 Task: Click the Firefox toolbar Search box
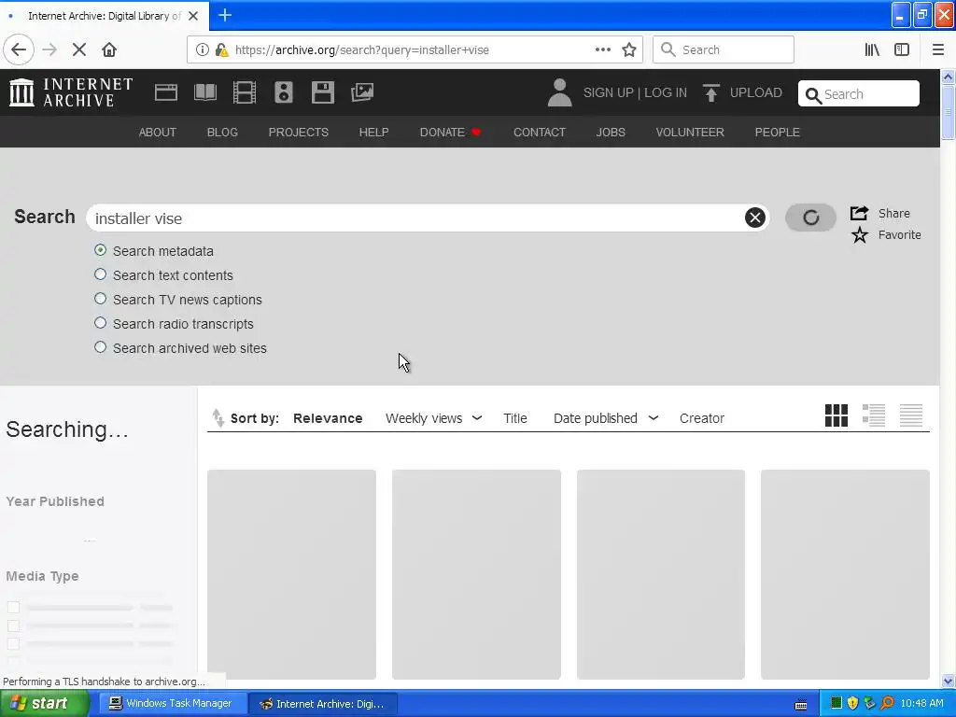pyautogui.click(x=724, y=50)
